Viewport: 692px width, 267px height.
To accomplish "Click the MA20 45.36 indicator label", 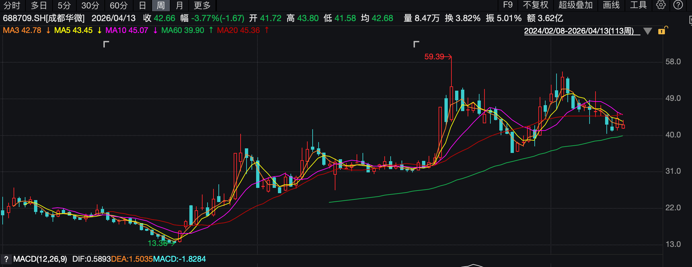I will coord(238,30).
